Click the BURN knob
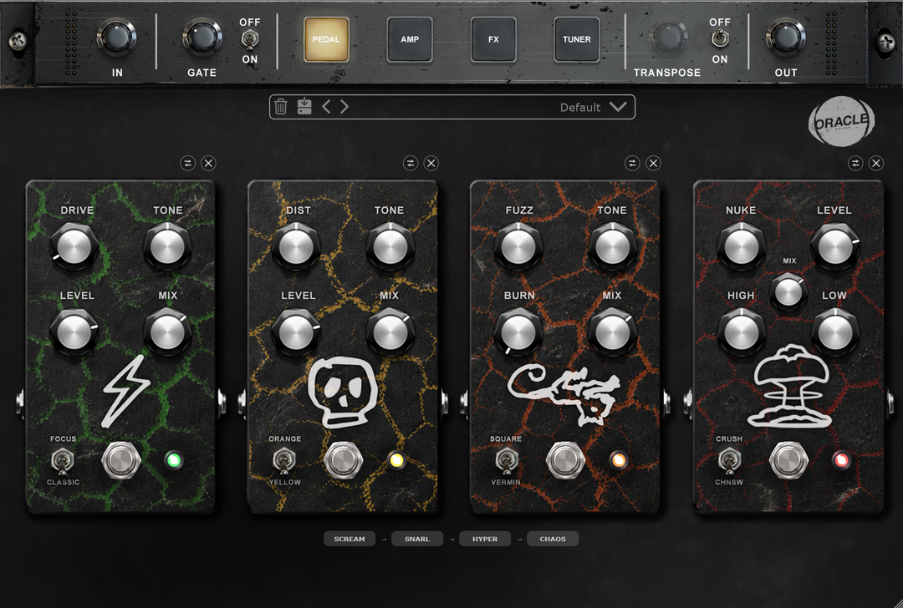The width and height of the screenshot is (903, 608). click(x=518, y=332)
